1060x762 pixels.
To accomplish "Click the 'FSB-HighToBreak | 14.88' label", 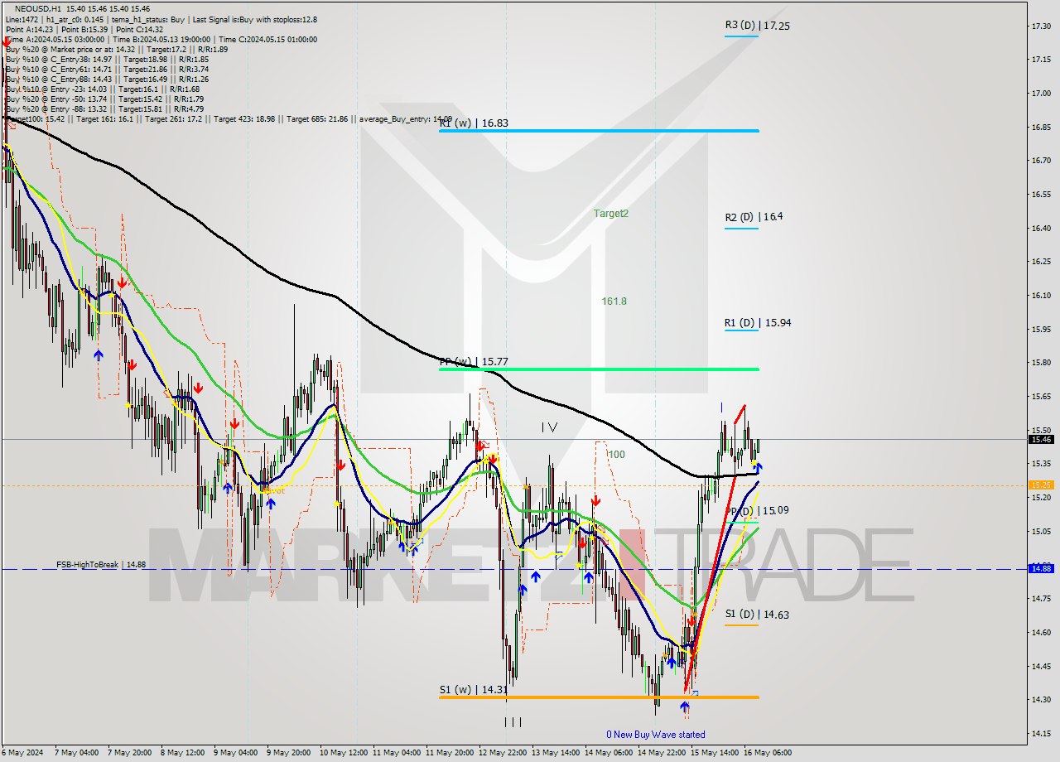I will pos(101,565).
